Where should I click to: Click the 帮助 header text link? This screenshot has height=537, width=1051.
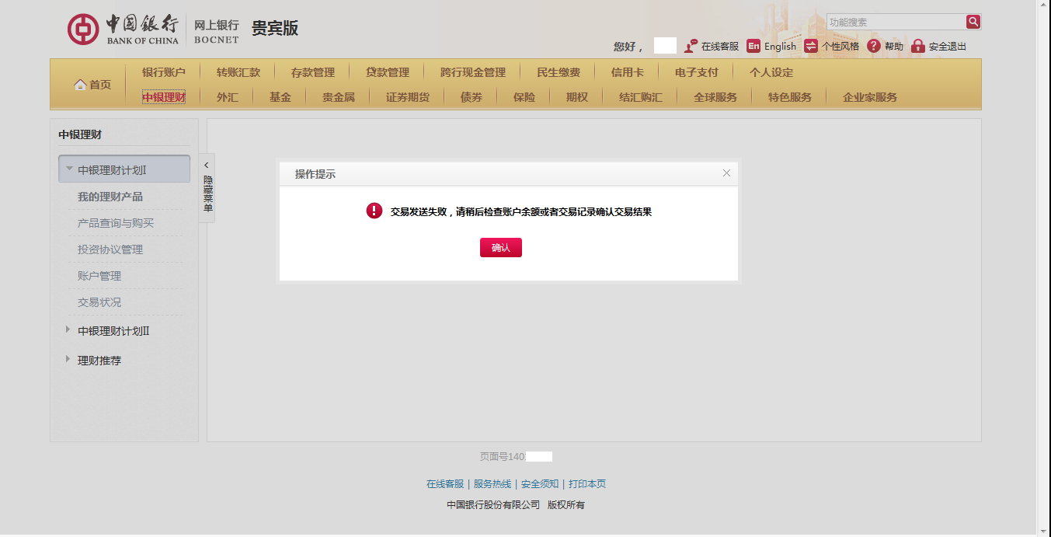click(x=894, y=47)
